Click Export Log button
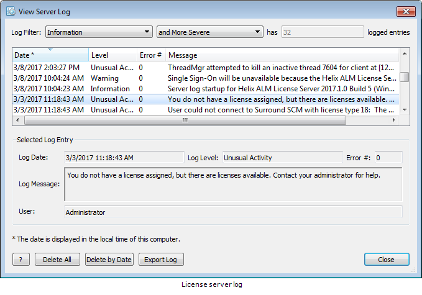This screenshot has width=422, height=295. tap(160, 260)
